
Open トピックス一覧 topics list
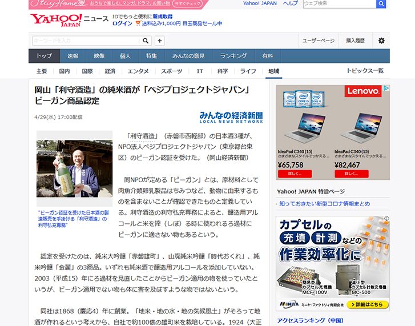[365, 71]
